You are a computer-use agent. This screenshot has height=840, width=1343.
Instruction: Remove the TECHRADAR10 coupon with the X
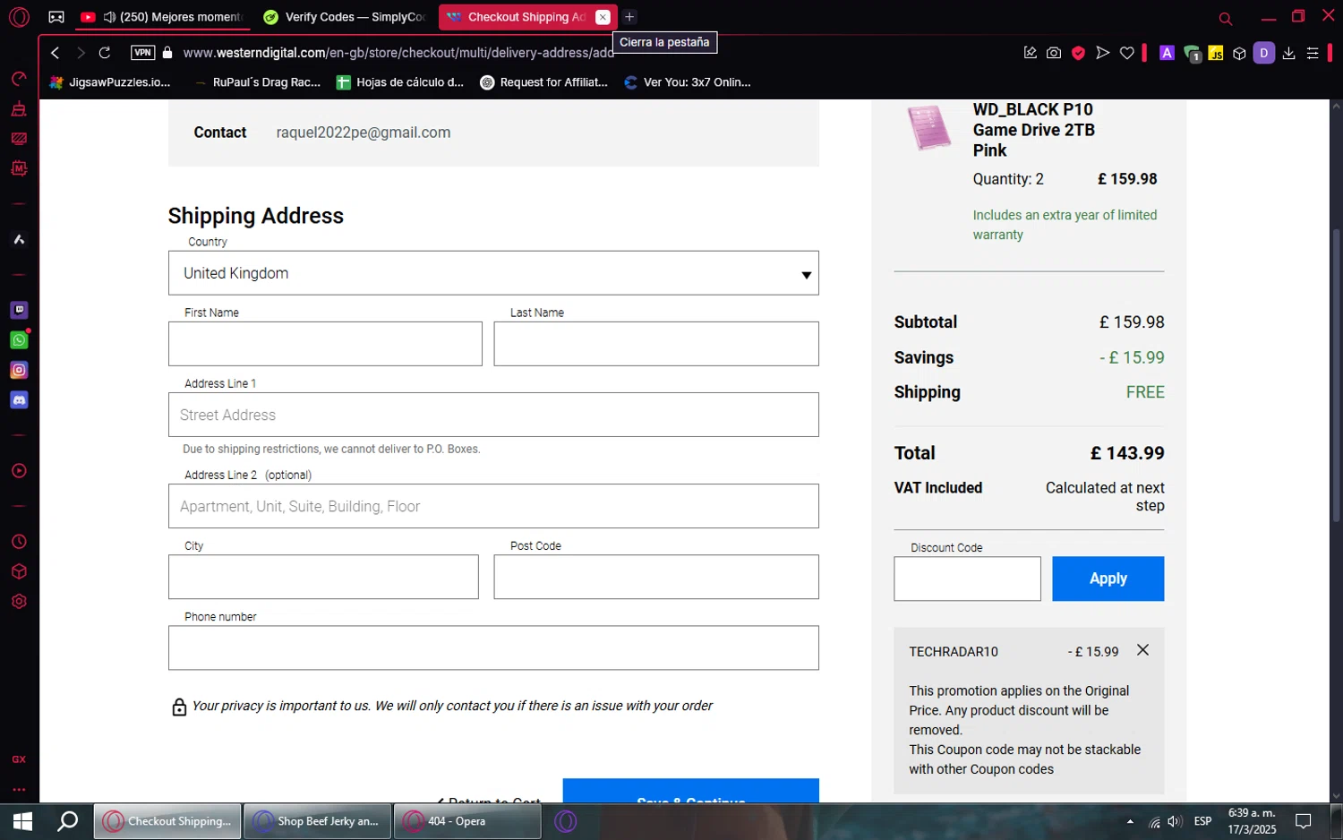pos(1142,650)
